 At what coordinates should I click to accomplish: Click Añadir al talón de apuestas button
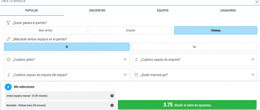(187, 105)
